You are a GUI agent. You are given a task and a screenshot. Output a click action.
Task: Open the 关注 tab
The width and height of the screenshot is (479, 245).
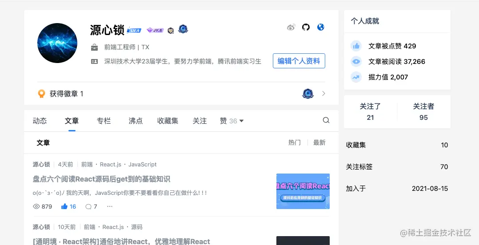pyautogui.click(x=200, y=121)
